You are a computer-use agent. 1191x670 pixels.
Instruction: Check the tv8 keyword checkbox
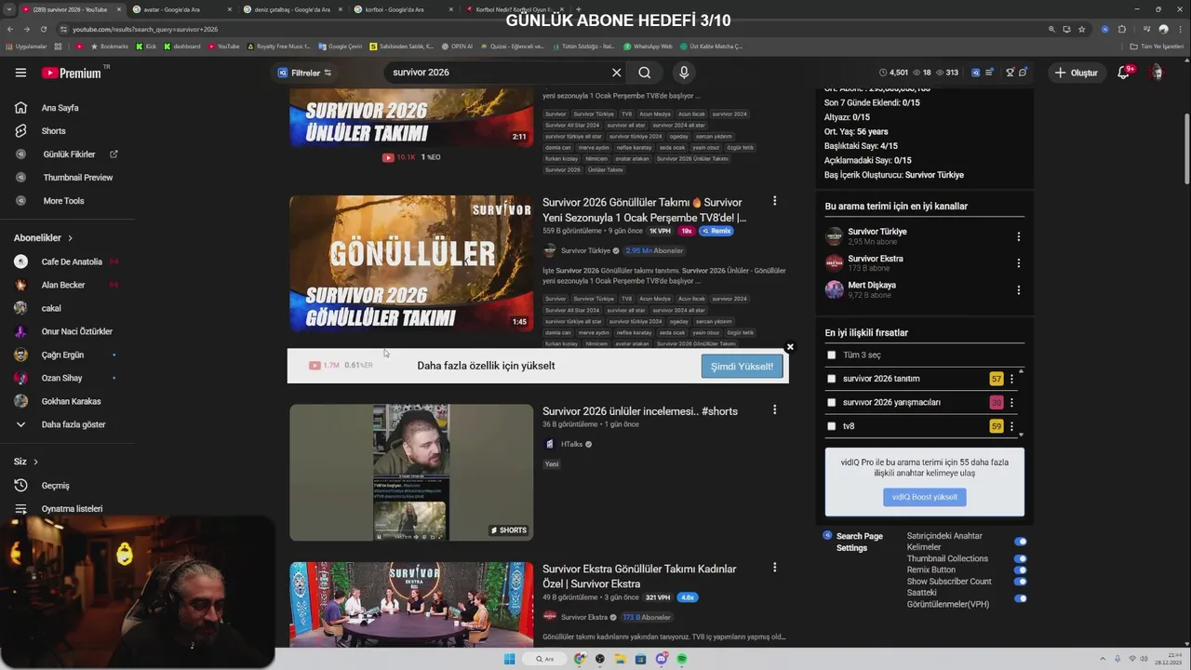(x=832, y=426)
